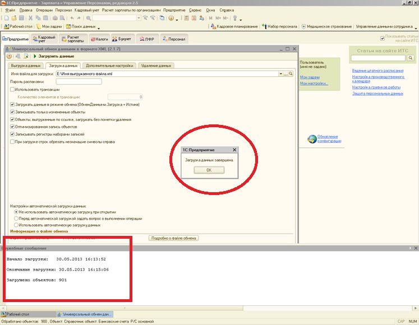The width and height of the screenshot is (419, 325).
Task: Open the 'Налоги' desktop tab
Action: 99,39
